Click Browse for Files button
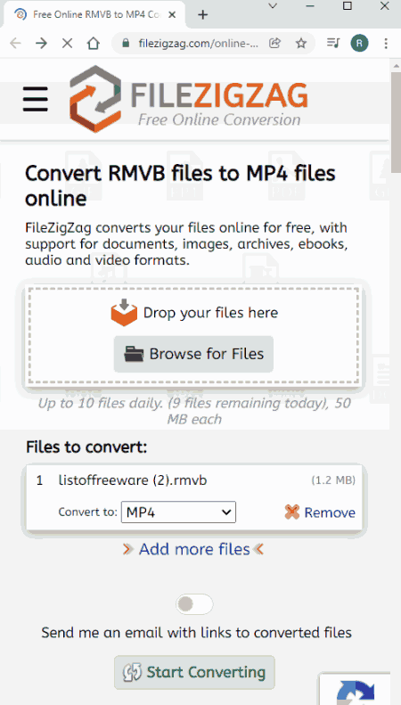Screen dimensions: 401x705 click(193, 354)
